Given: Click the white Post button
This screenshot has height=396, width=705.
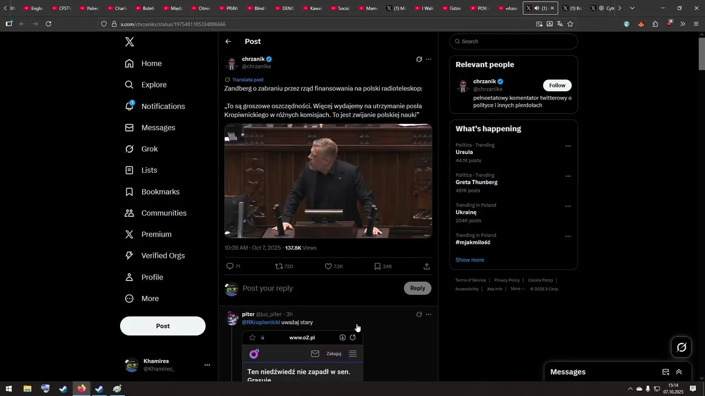Looking at the screenshot, I should point(162,326).
